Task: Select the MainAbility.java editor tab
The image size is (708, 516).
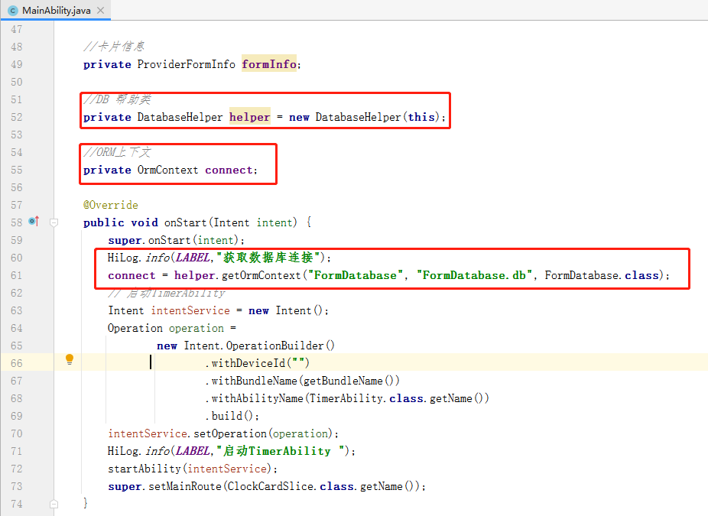Action: (57, 10)
